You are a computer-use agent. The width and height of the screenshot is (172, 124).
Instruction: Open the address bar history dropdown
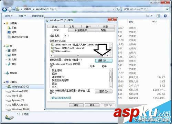click(x=114, y=9)
